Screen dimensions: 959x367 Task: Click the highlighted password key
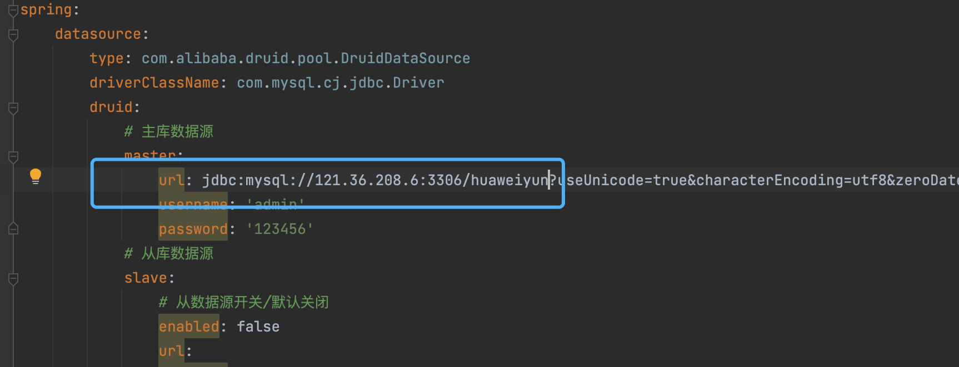click(x=193, y=229)
